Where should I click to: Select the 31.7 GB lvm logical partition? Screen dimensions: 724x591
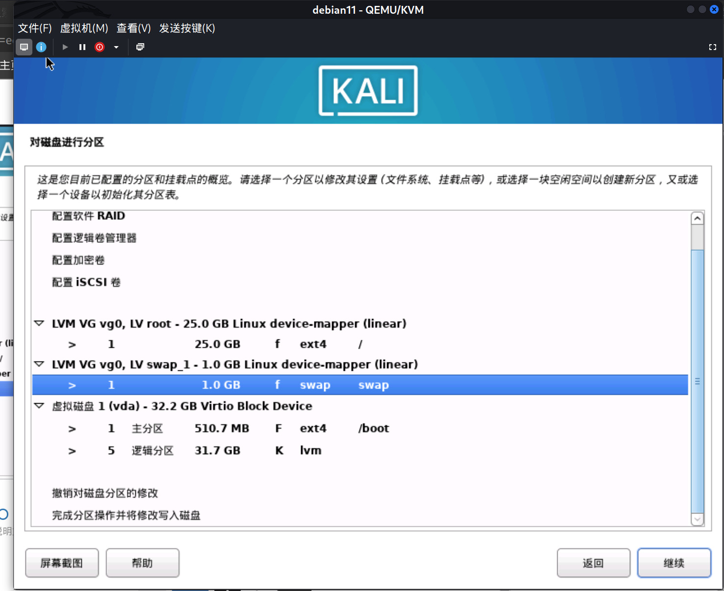coord(360,450)
